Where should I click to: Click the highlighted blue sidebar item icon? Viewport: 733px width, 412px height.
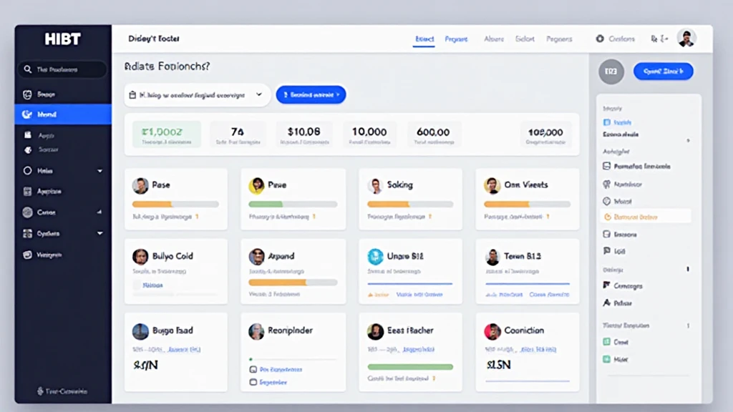[28, 114]
